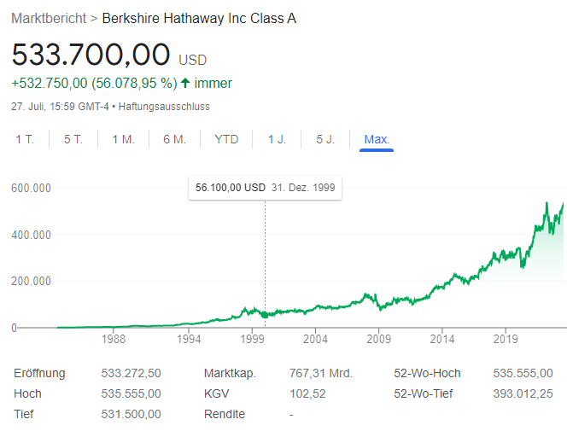Click the 2014 label on the x-axis
567x431 pixels.
pyautogui.click(x=441, y=339)
